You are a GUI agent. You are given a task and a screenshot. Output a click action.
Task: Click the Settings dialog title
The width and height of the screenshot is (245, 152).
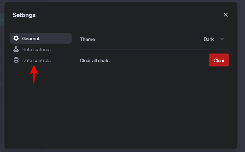point(24,15)
